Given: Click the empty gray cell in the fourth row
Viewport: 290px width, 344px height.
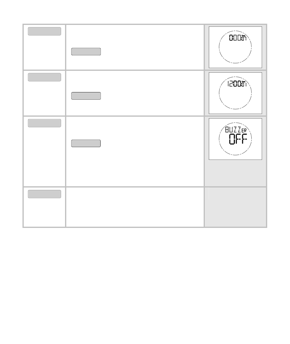Looking at the screenshot, I should [235, 207].
